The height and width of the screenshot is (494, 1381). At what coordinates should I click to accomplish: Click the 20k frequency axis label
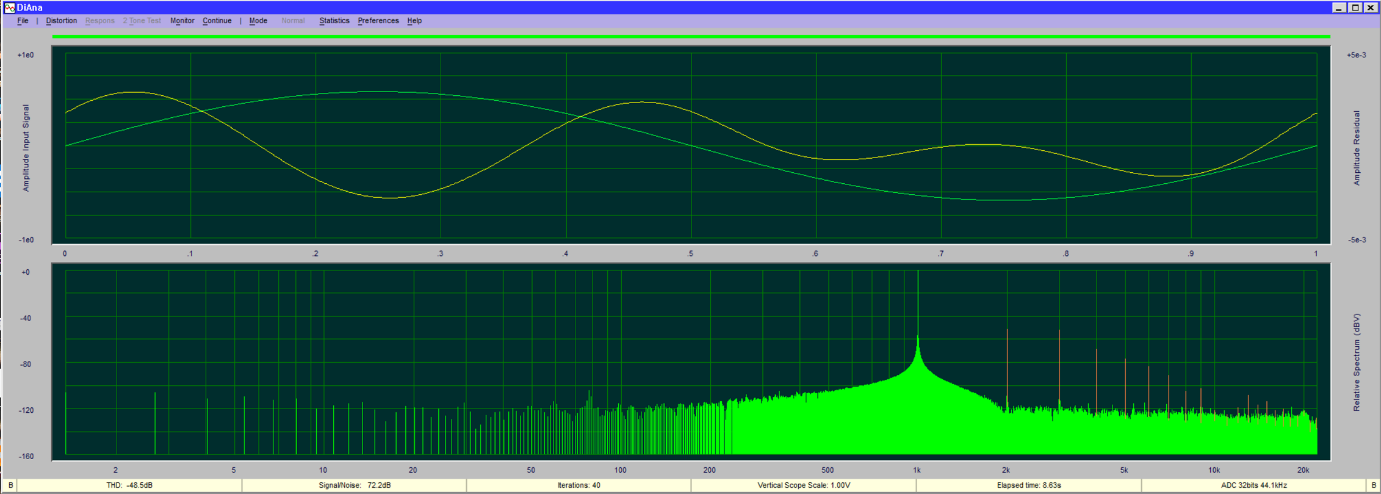coord(1303,470)
